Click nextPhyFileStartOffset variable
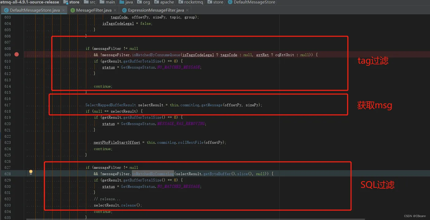Viewport: 430px width, 220px height. click(117, 143)
